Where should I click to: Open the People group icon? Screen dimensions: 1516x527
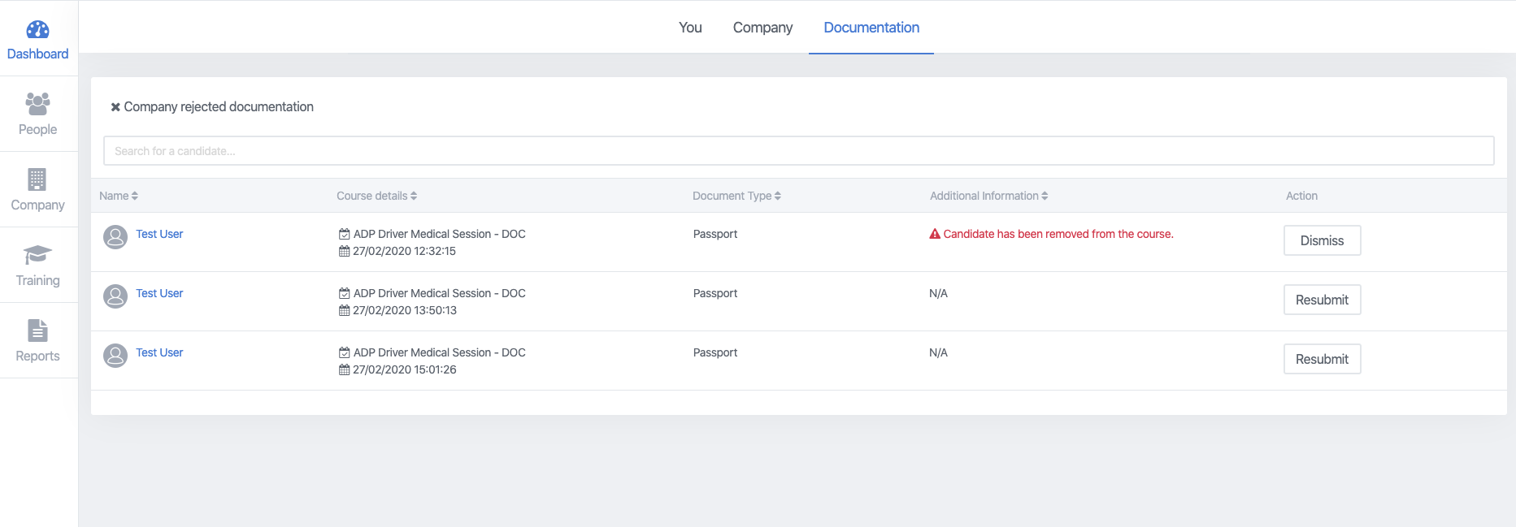click(x=37, y=104)
